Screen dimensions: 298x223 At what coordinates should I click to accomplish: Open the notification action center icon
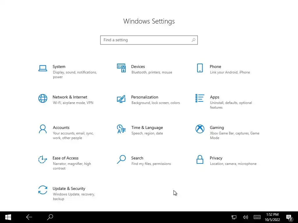(x=289, y=218)
